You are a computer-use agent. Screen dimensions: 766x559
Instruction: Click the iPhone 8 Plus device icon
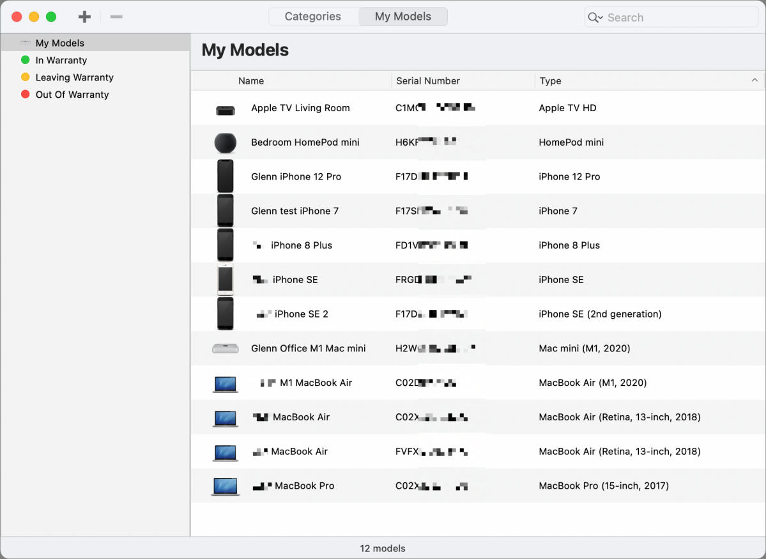pyautogui.click(x=226, y=245)
